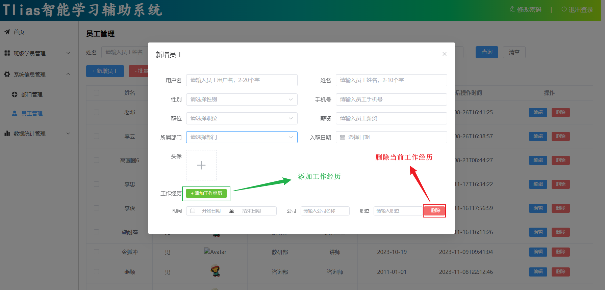Expand the department (所属部门) dropdown
605x290 pixels.
point(242,137)
